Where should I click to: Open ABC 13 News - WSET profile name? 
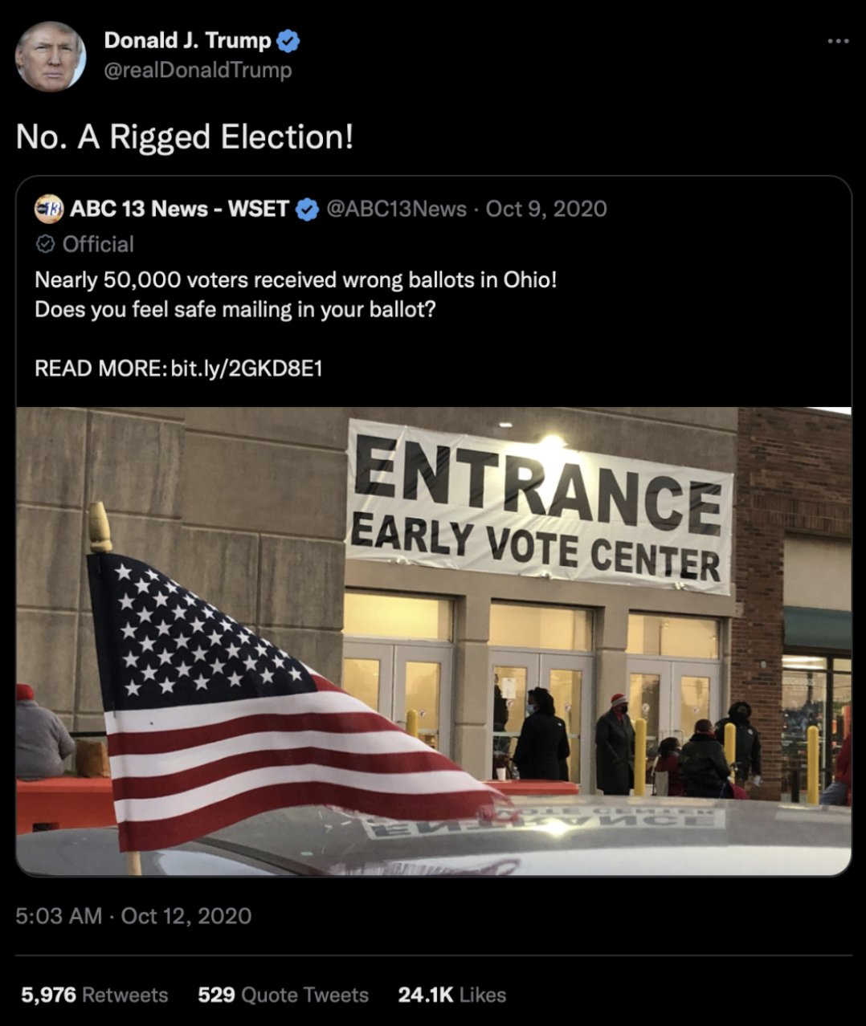[179, 209]
